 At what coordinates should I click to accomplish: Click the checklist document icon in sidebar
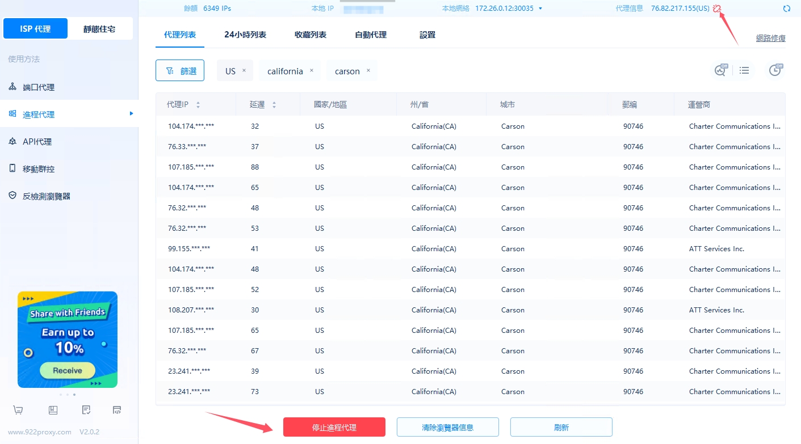point(86,410)
